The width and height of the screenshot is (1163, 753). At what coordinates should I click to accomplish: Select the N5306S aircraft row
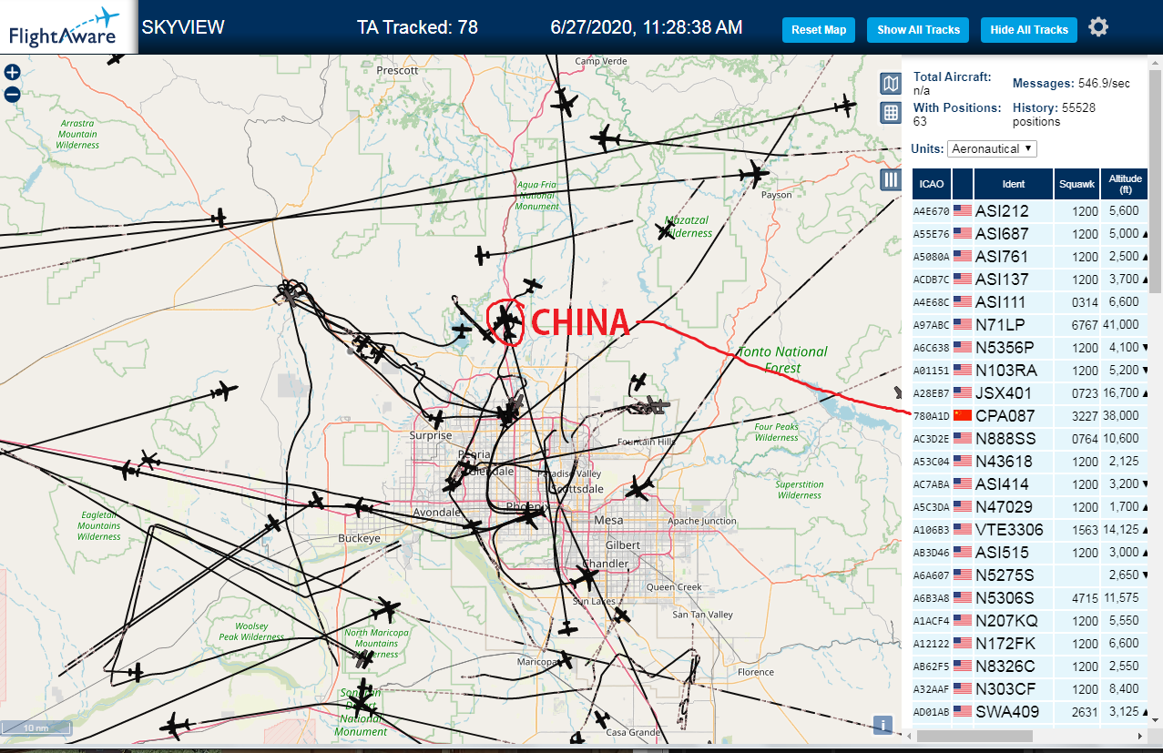(1030, 597)
